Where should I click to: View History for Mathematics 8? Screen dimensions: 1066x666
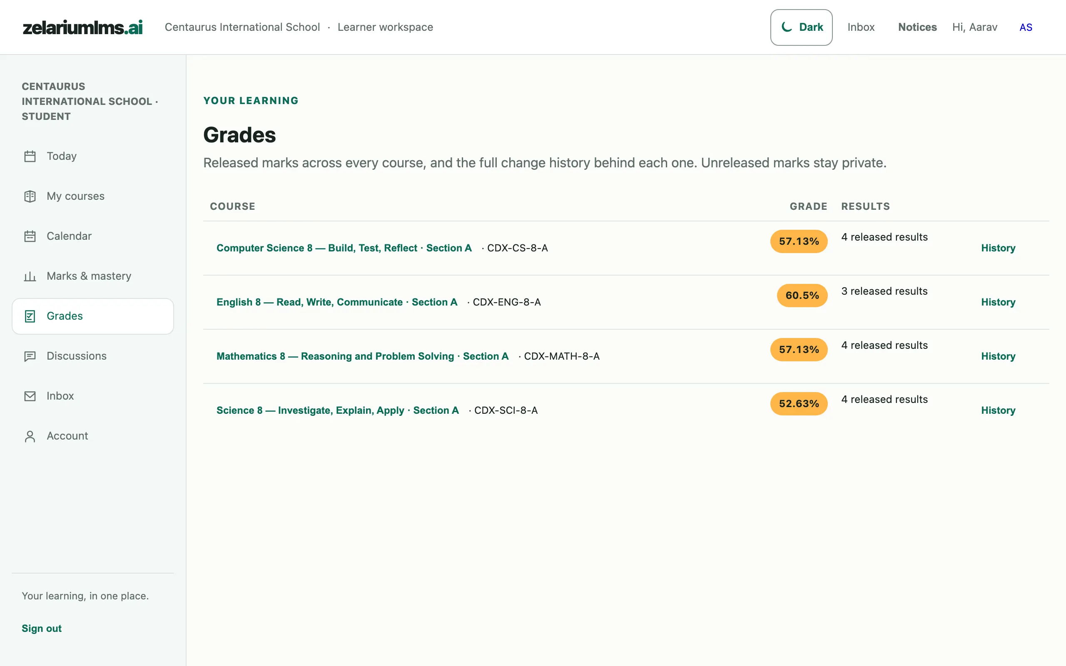(998, 356)
